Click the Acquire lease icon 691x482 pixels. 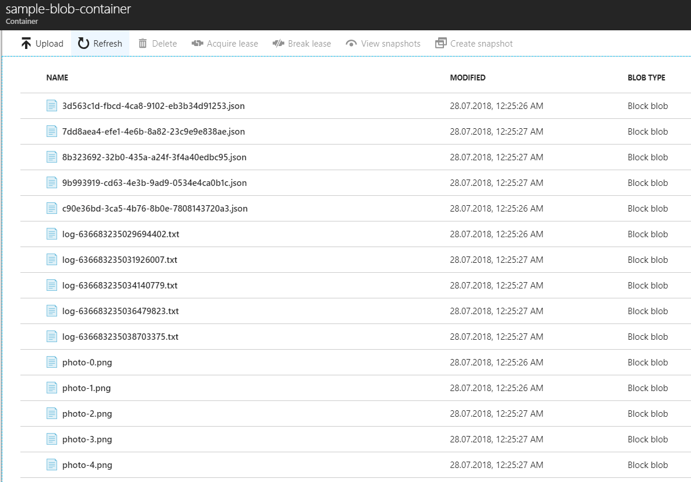[x=196, y=43]
